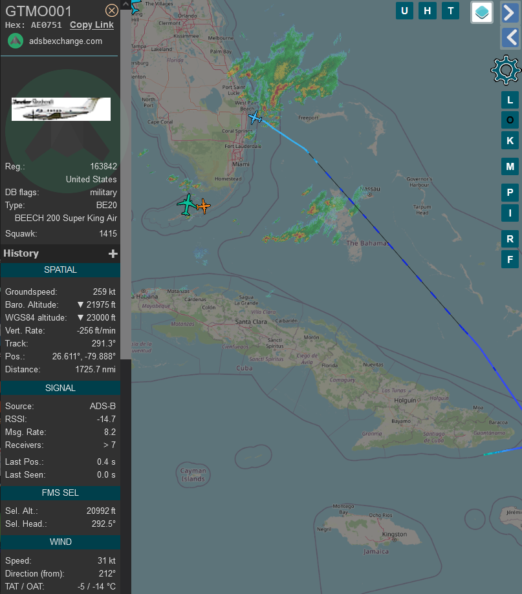Image resolution: width=522 pixels, height=594 pixels.
Task: Click squawk value 1415
Action: [108, 233]
